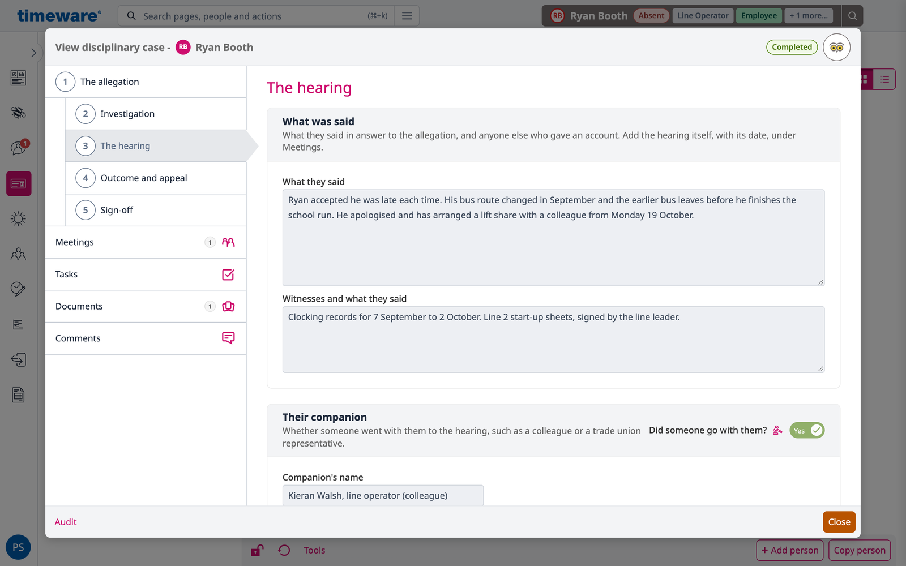Viewport: 906px width, 566px height.
Task: Click the unlock padlock icon near Tools
Action: 257,550
